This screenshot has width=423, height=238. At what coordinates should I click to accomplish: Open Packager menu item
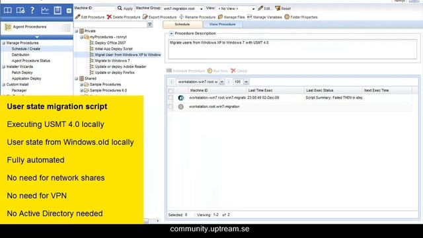19,91
